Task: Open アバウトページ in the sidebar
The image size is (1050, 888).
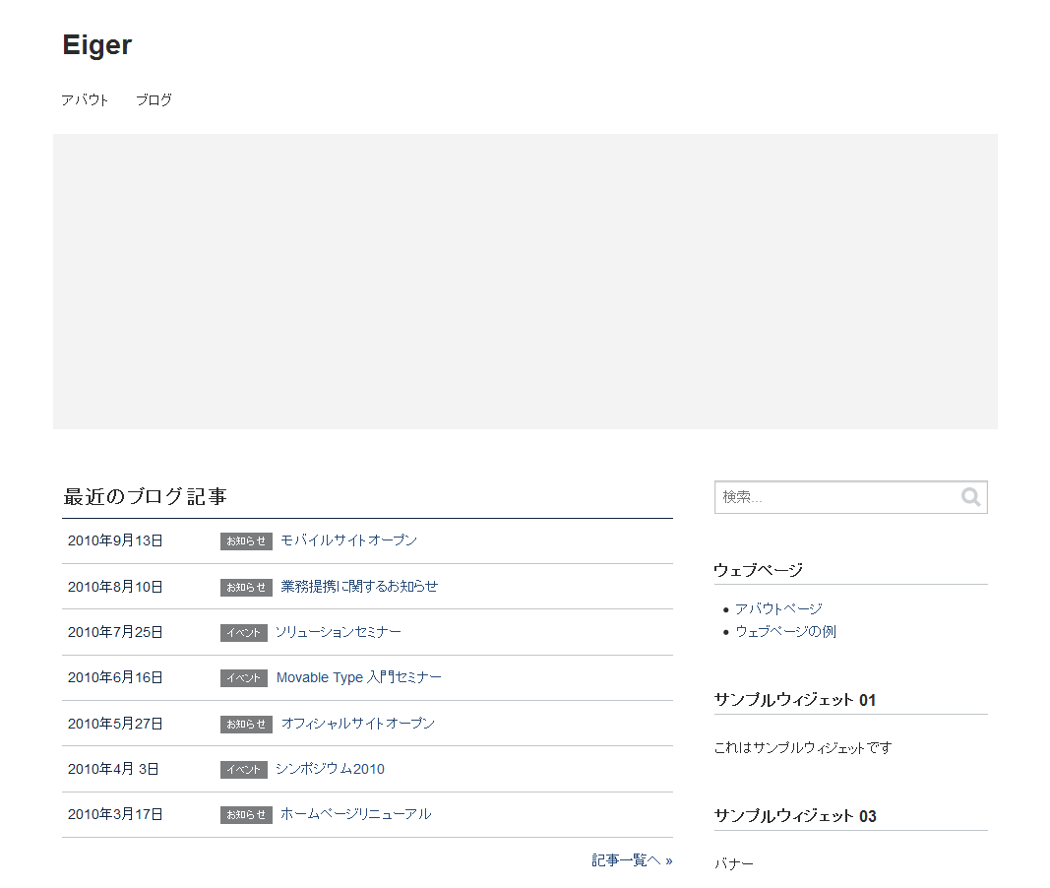Action: point(778,609)
